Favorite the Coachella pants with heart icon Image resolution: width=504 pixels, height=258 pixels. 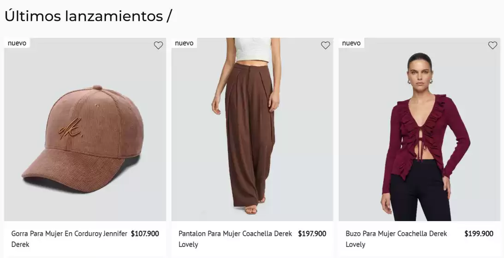tap(326, 45)
